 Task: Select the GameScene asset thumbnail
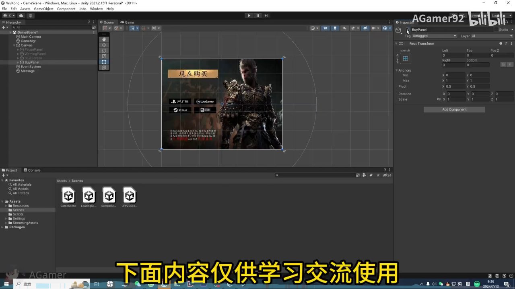68,195
